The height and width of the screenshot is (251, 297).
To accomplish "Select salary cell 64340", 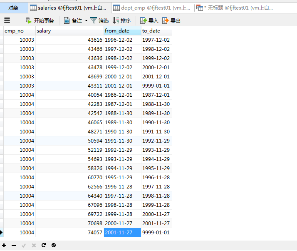I will coord(69,196).
